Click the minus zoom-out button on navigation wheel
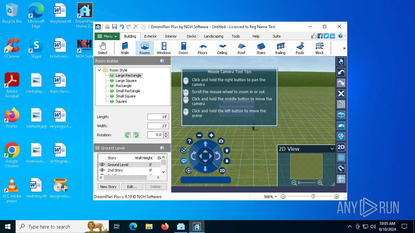The width and height of the screenshot is (415, 233). 199,135
